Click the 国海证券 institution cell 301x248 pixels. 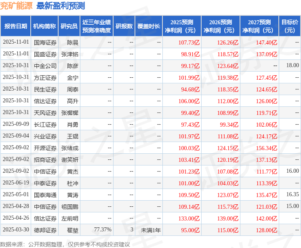click(x=45, y=42)
